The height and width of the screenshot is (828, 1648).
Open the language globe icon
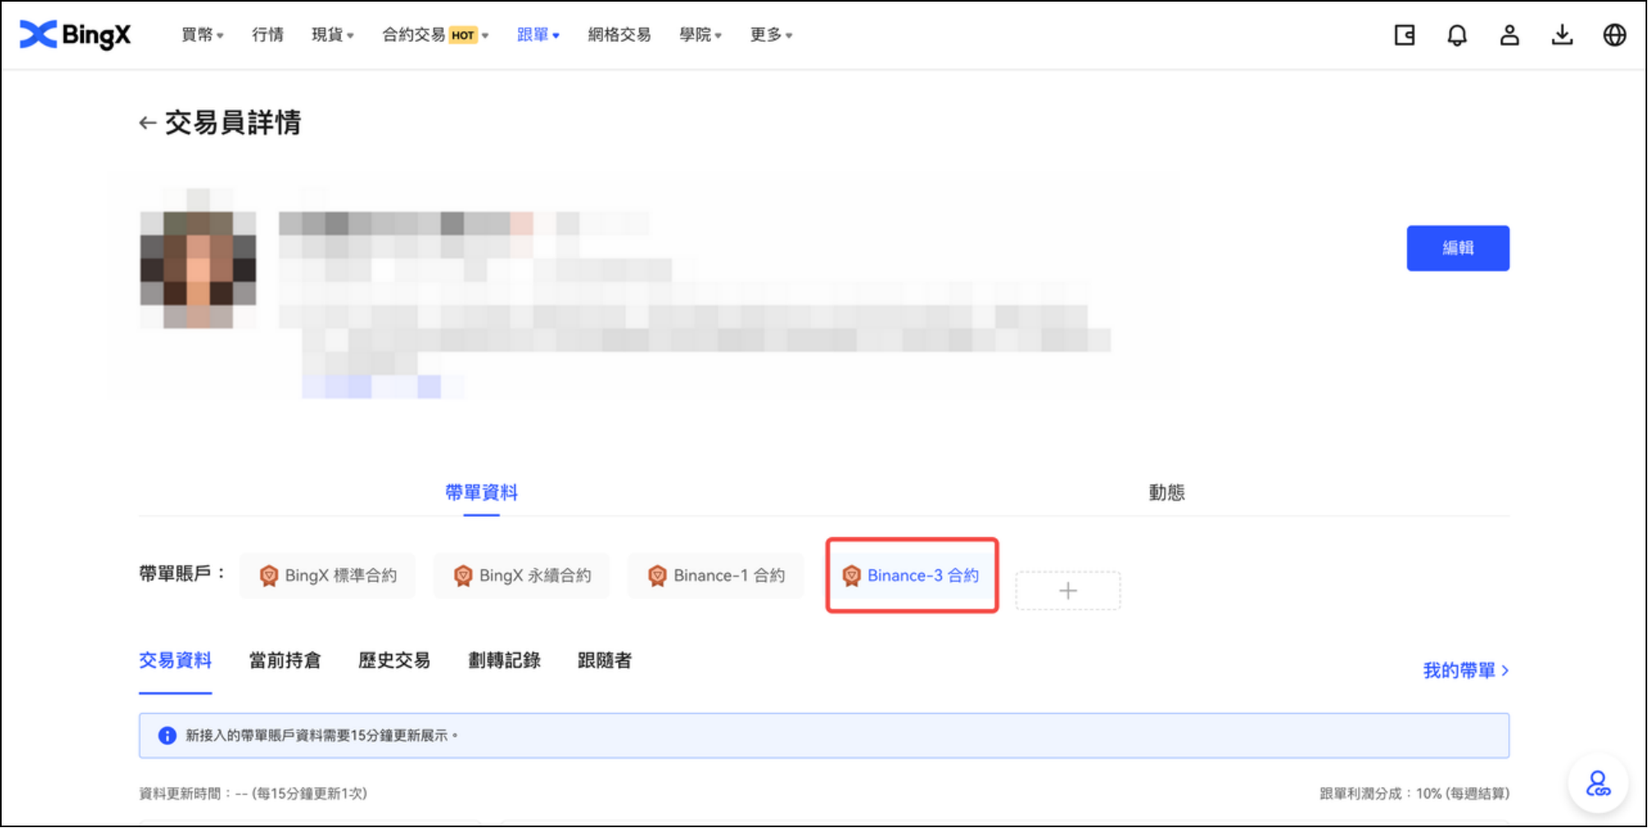click(x=1615, y=35)
